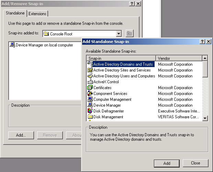Click Microsoft Corporation vendor for Computer Management

point(175,99)
